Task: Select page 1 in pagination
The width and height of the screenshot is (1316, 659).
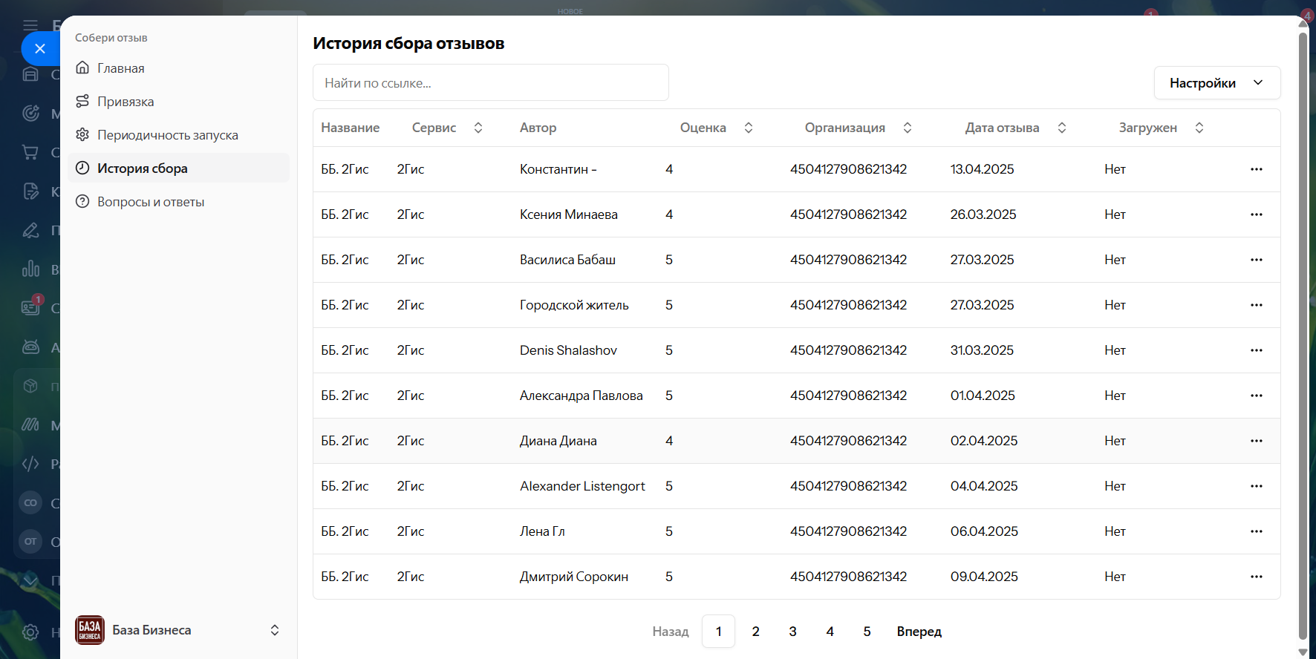Action: [x=718, y=632]
